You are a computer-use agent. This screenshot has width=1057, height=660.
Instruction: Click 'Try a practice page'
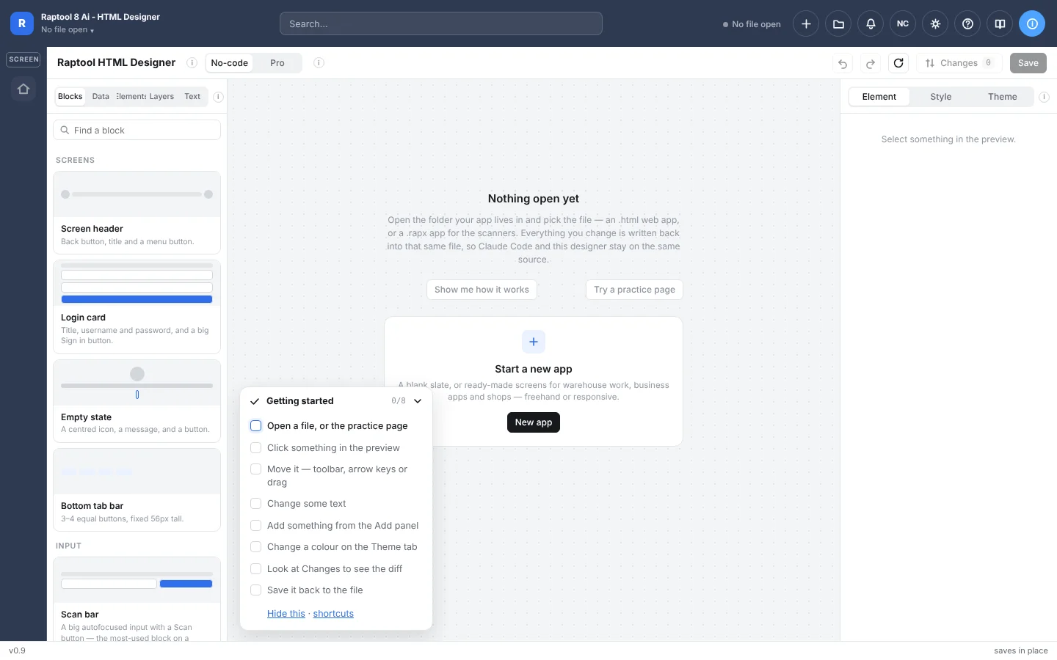[634, 290]
